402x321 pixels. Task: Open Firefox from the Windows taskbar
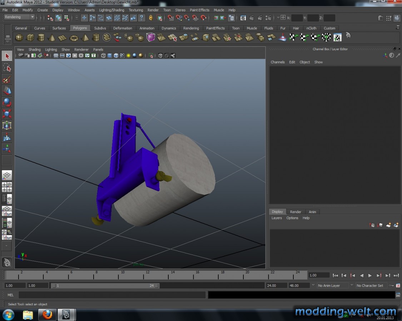[x=47, y=314]
